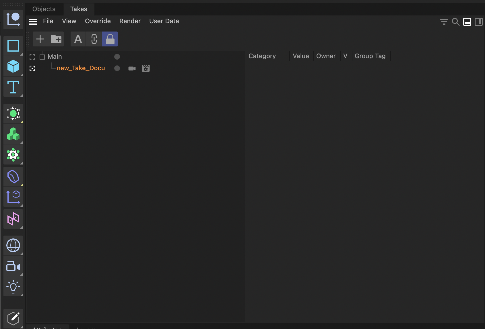Collapse the Main take tree branch
This screenshot has width=485, height=329.
pos(42,56)
